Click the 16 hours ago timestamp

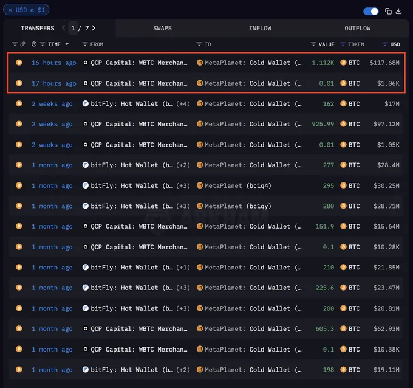tap(54, 63)
